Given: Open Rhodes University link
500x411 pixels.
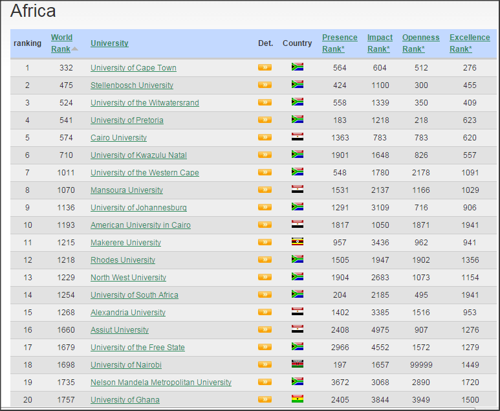Looking at the screenshot, I should (123, 260).
